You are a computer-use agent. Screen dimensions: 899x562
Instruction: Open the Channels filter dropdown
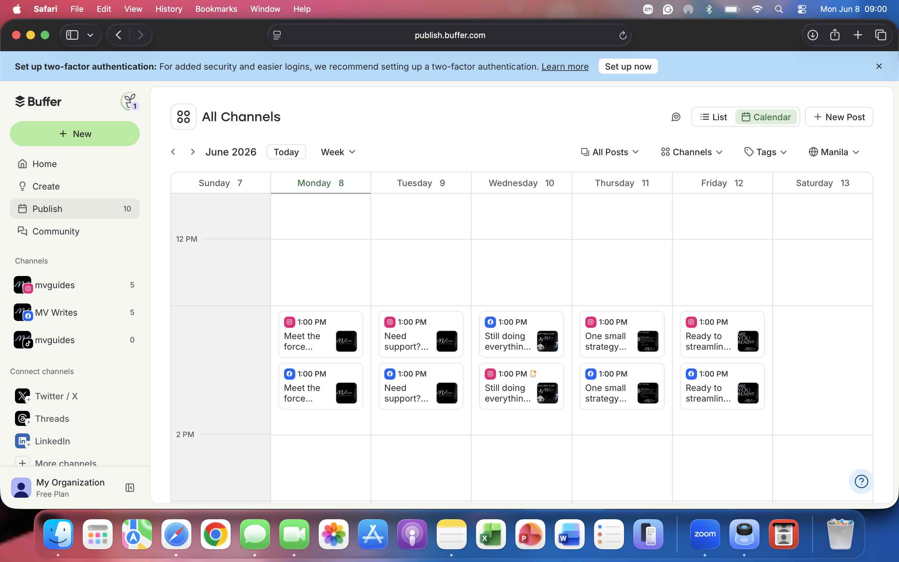click(x=692, y=152)
